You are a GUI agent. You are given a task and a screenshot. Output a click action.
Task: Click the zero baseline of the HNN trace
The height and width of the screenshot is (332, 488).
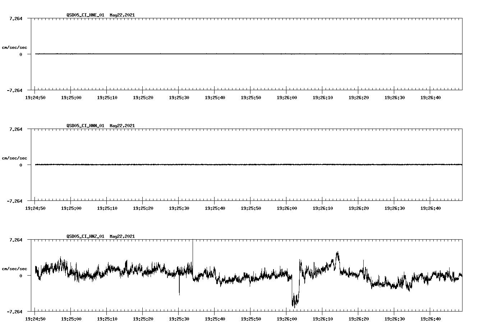[x=216, y=165]
